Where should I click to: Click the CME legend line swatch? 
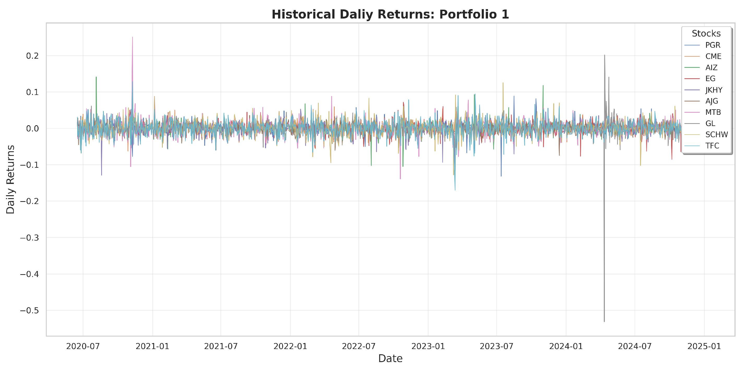692,56
